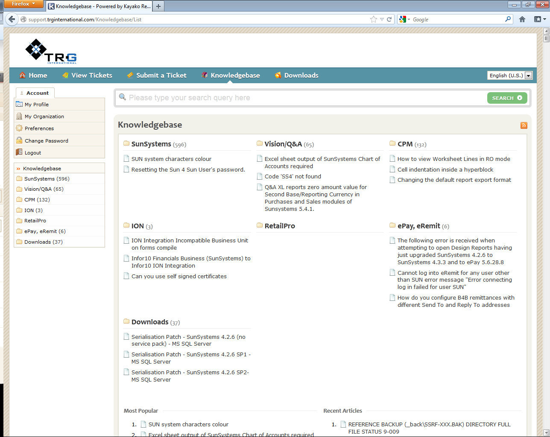Open 'How do you configure B4B remittances' article

[456, 301]
